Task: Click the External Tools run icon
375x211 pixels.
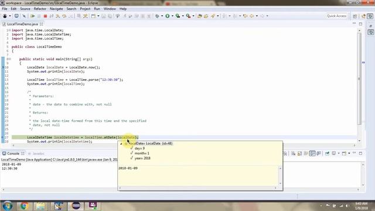Action: pyautogui.click(x=189, y=16)
